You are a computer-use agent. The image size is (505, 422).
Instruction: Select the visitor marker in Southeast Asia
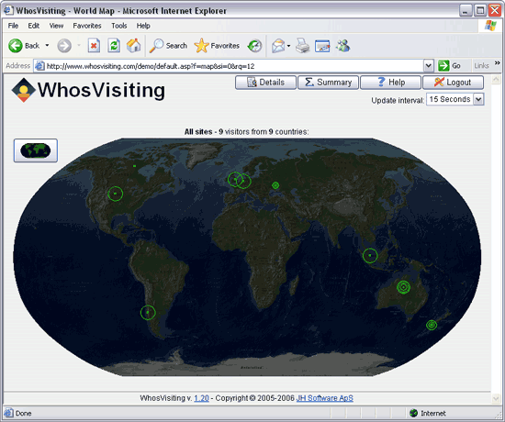(x=370, y=256)
